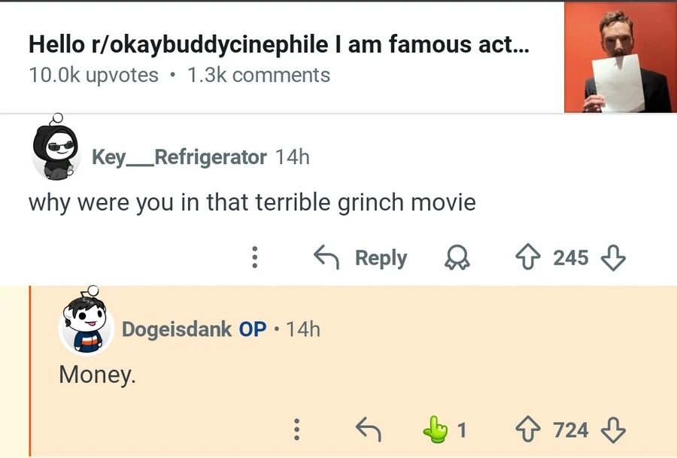Image resolution: width=677 pixels, height=458 pixels.
Task: Give an award to Key___Refrigerator's comment
Action: [x=456, y=258]
